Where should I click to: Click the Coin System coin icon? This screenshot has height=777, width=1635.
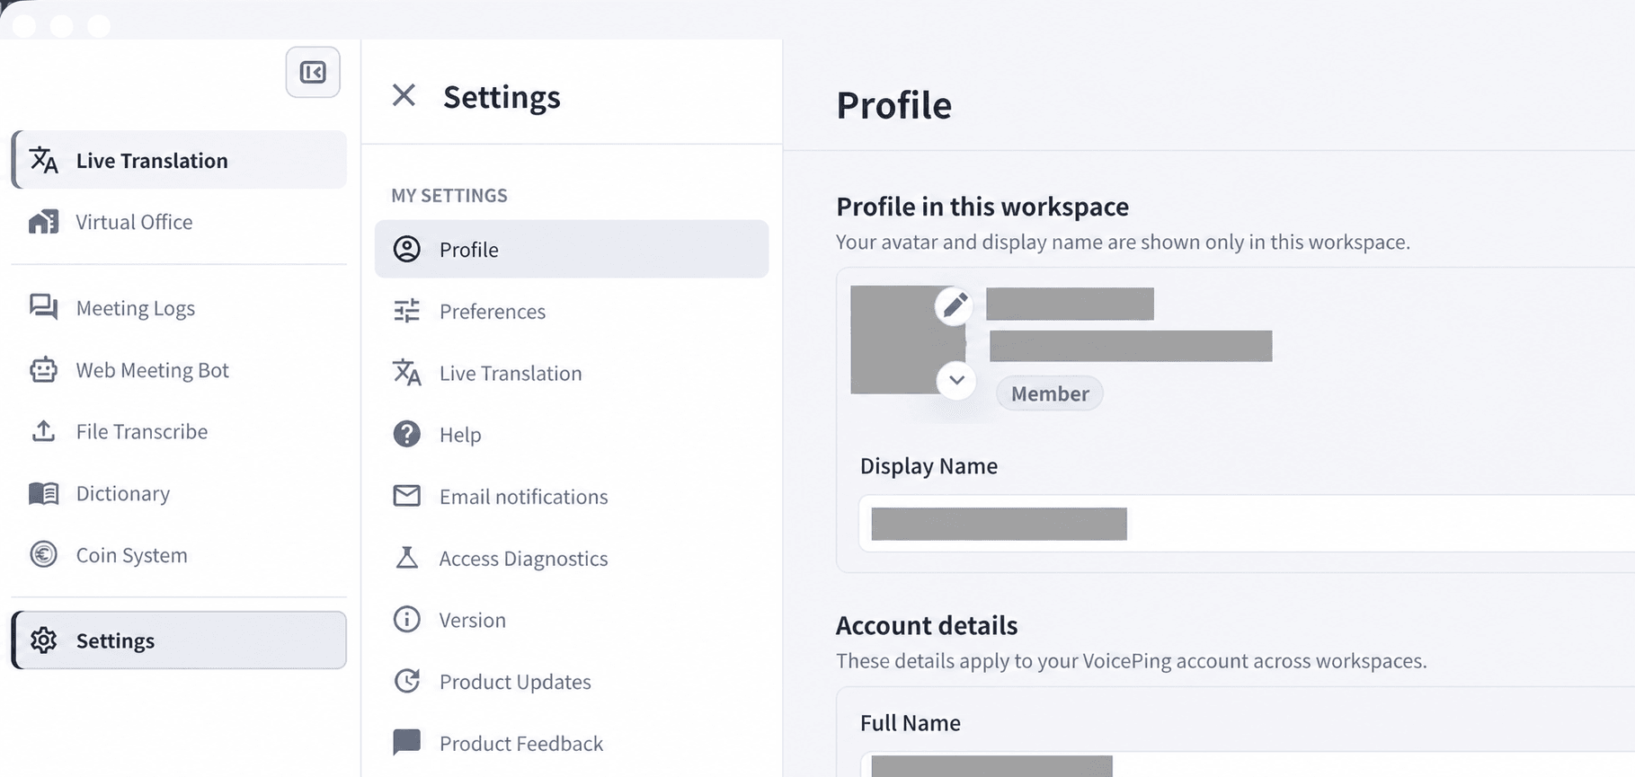pos(43,554)
